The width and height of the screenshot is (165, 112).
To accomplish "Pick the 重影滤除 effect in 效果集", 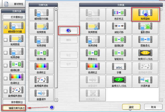I will (x=145, y=28).
